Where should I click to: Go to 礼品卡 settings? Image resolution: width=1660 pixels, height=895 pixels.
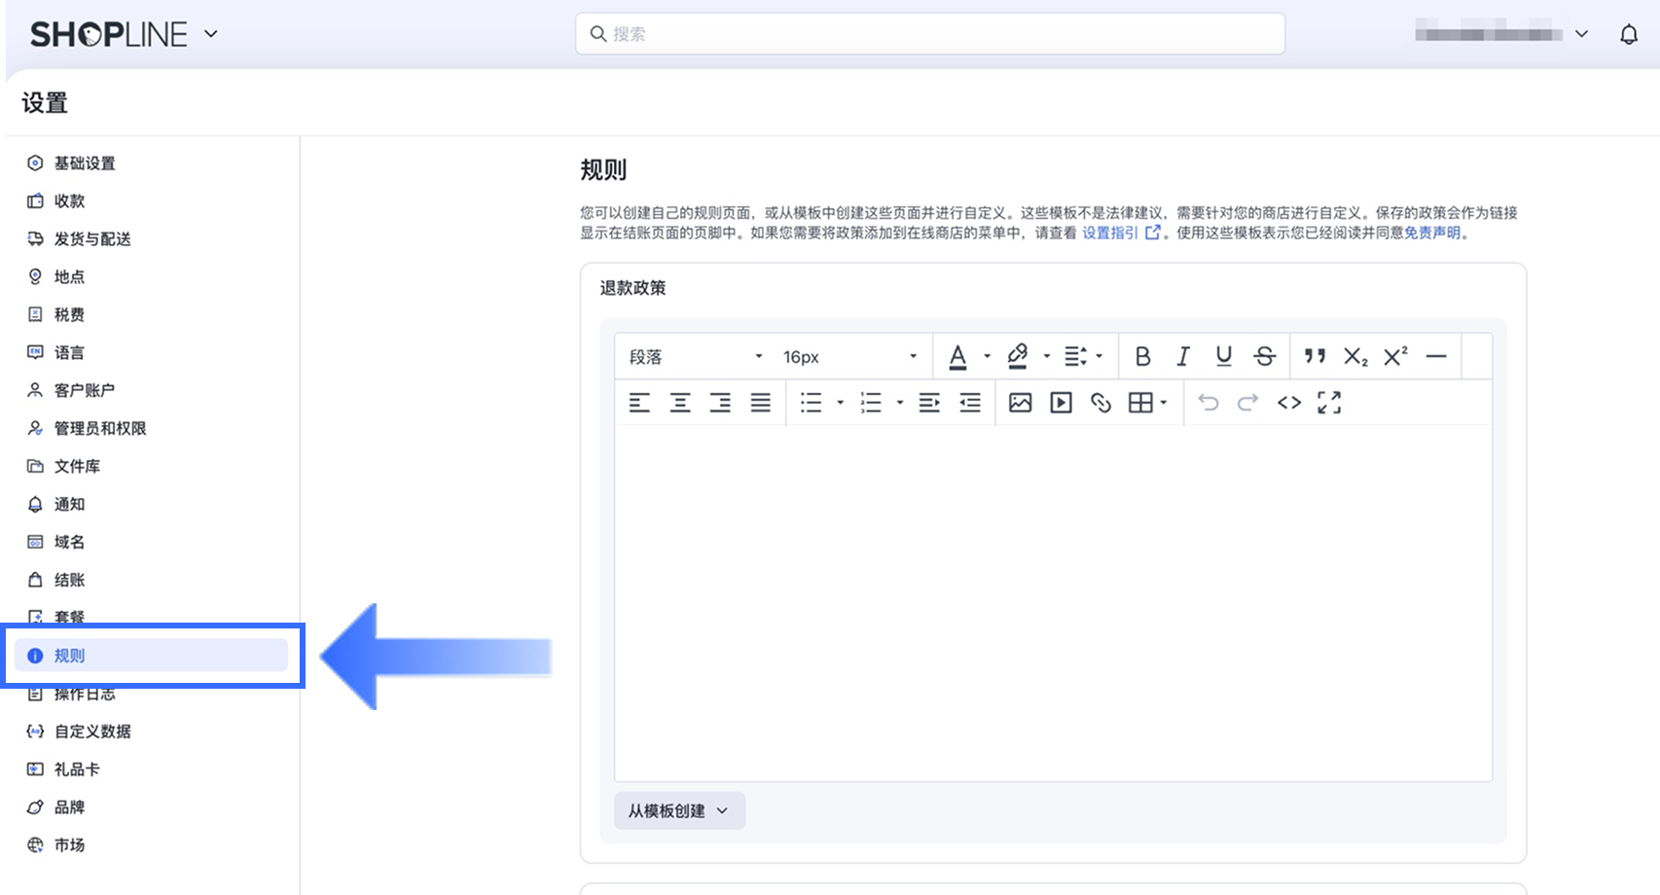coord(77,770)
